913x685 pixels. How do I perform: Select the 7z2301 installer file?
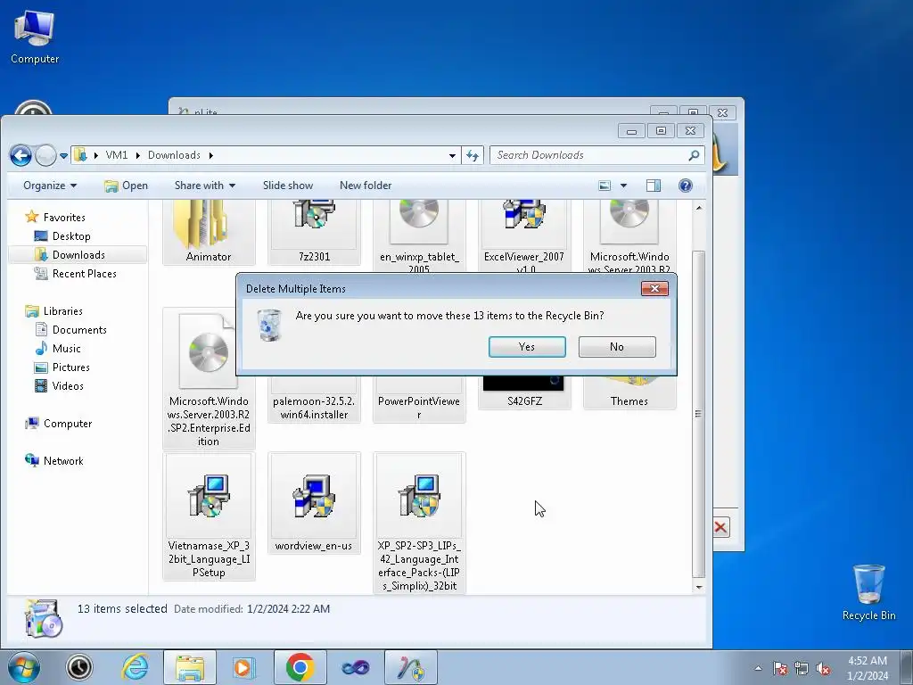coord(314,233)
